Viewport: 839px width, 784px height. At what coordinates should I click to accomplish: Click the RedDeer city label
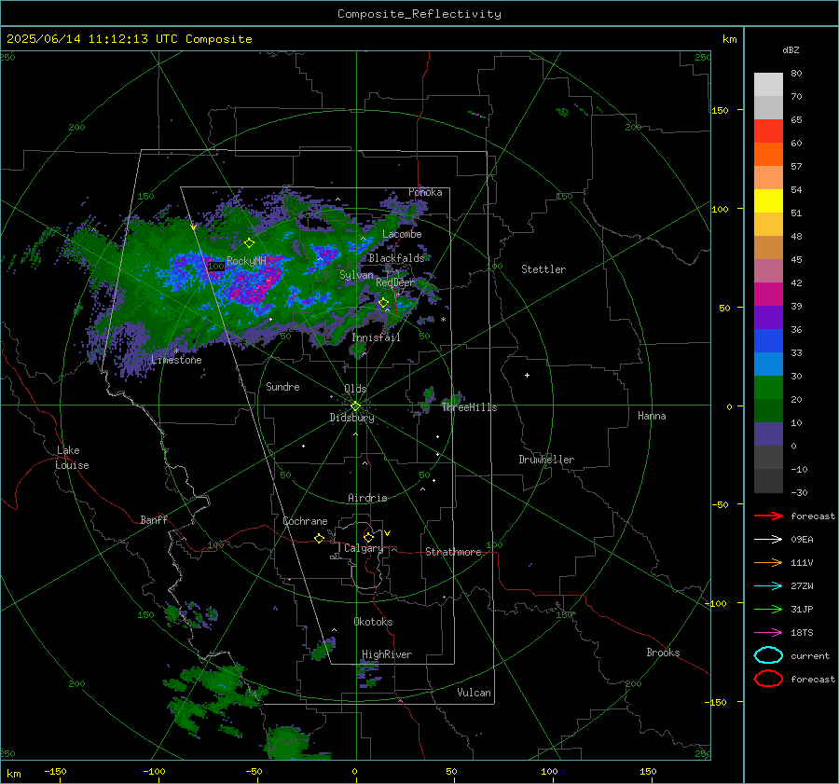pos(395,282)
